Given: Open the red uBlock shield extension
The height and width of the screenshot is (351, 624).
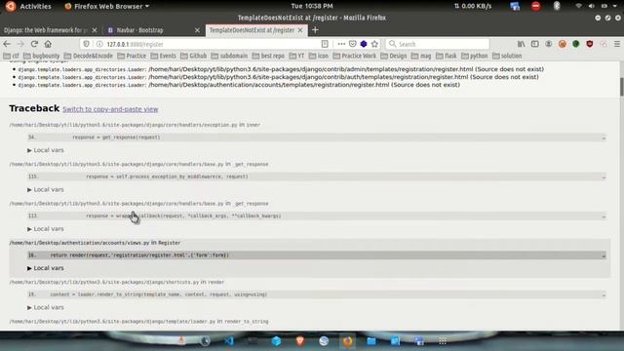Looking at the screenshot, I should (x=590, y=44).
